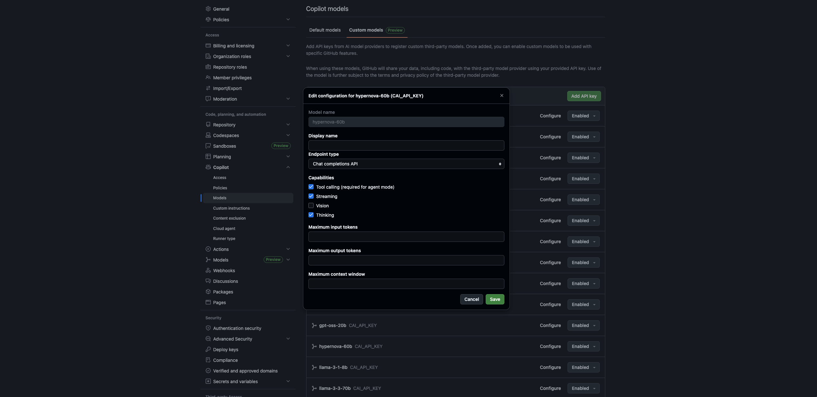Click Compliance checklist icon

point(208,360)
